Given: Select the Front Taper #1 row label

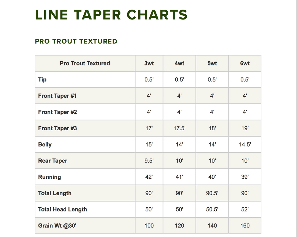Looking at the screenshot, I should tap(57, 96).
